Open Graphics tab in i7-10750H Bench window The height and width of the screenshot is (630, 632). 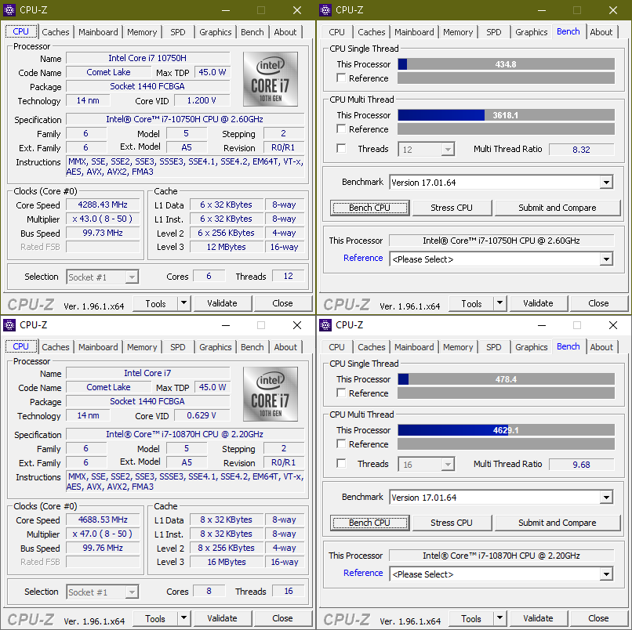pyautogui.click(x=531, y=32)
